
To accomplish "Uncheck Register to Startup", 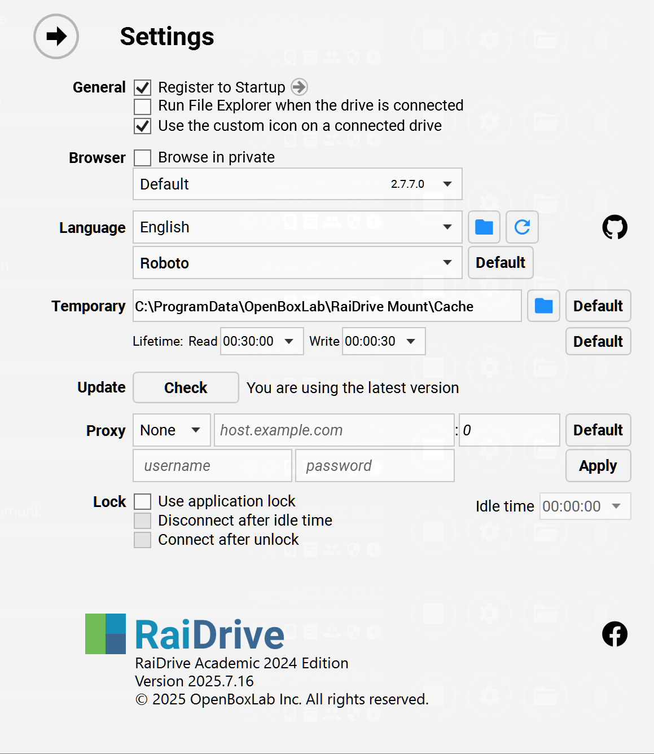I will [143, 88].
